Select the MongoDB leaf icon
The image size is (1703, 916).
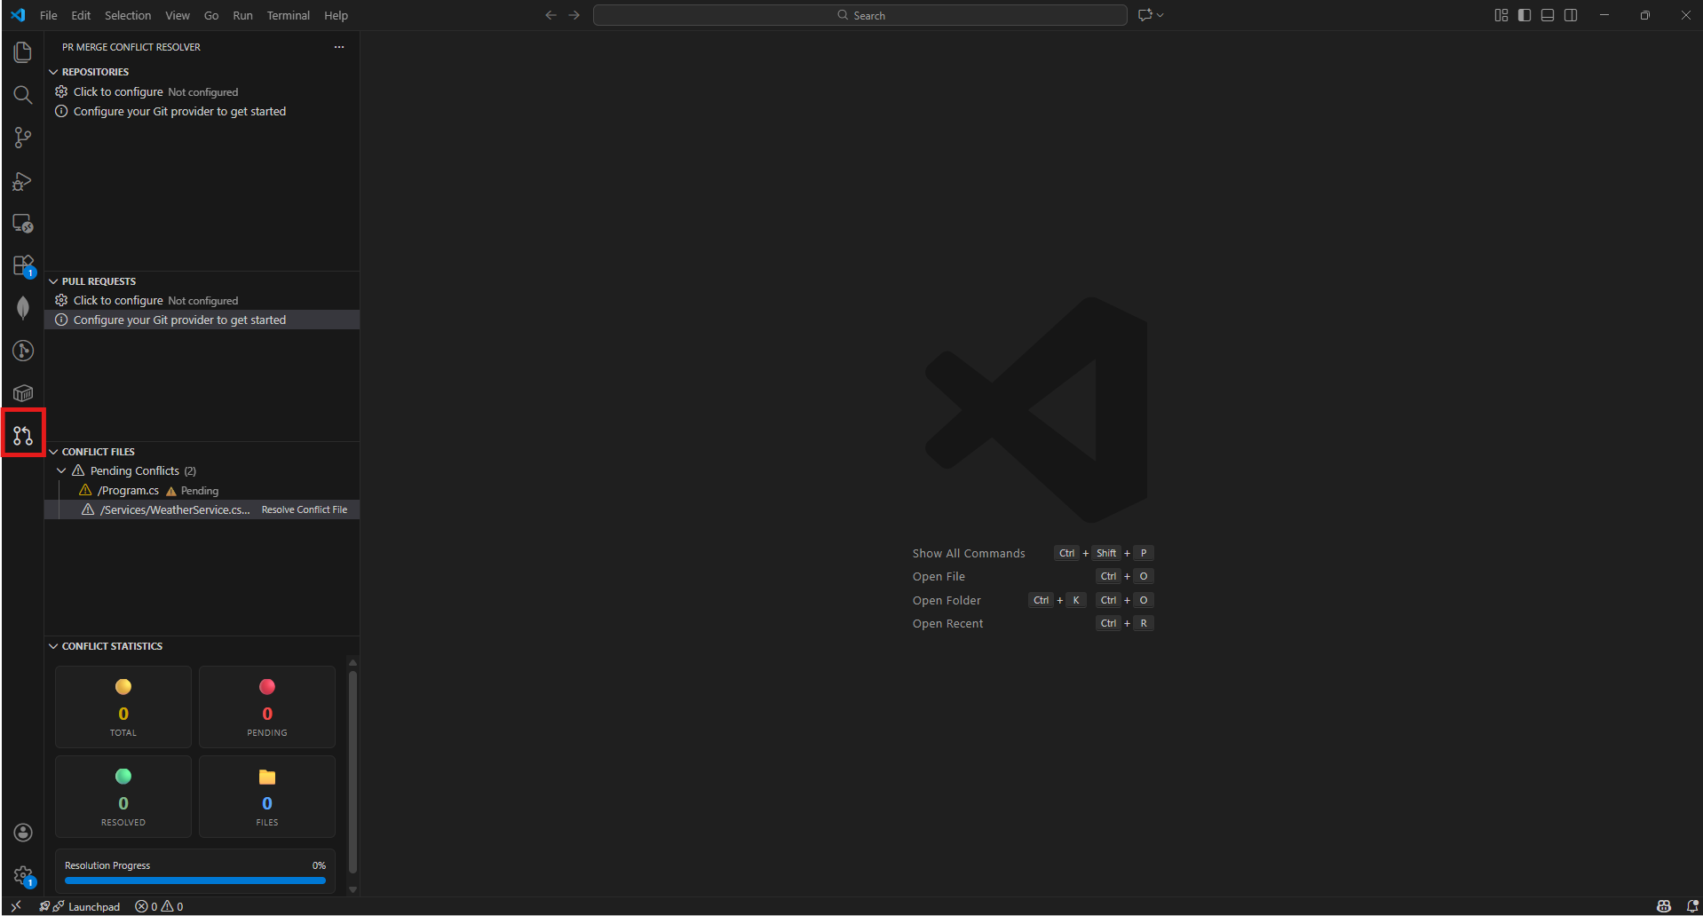(22, 307)
